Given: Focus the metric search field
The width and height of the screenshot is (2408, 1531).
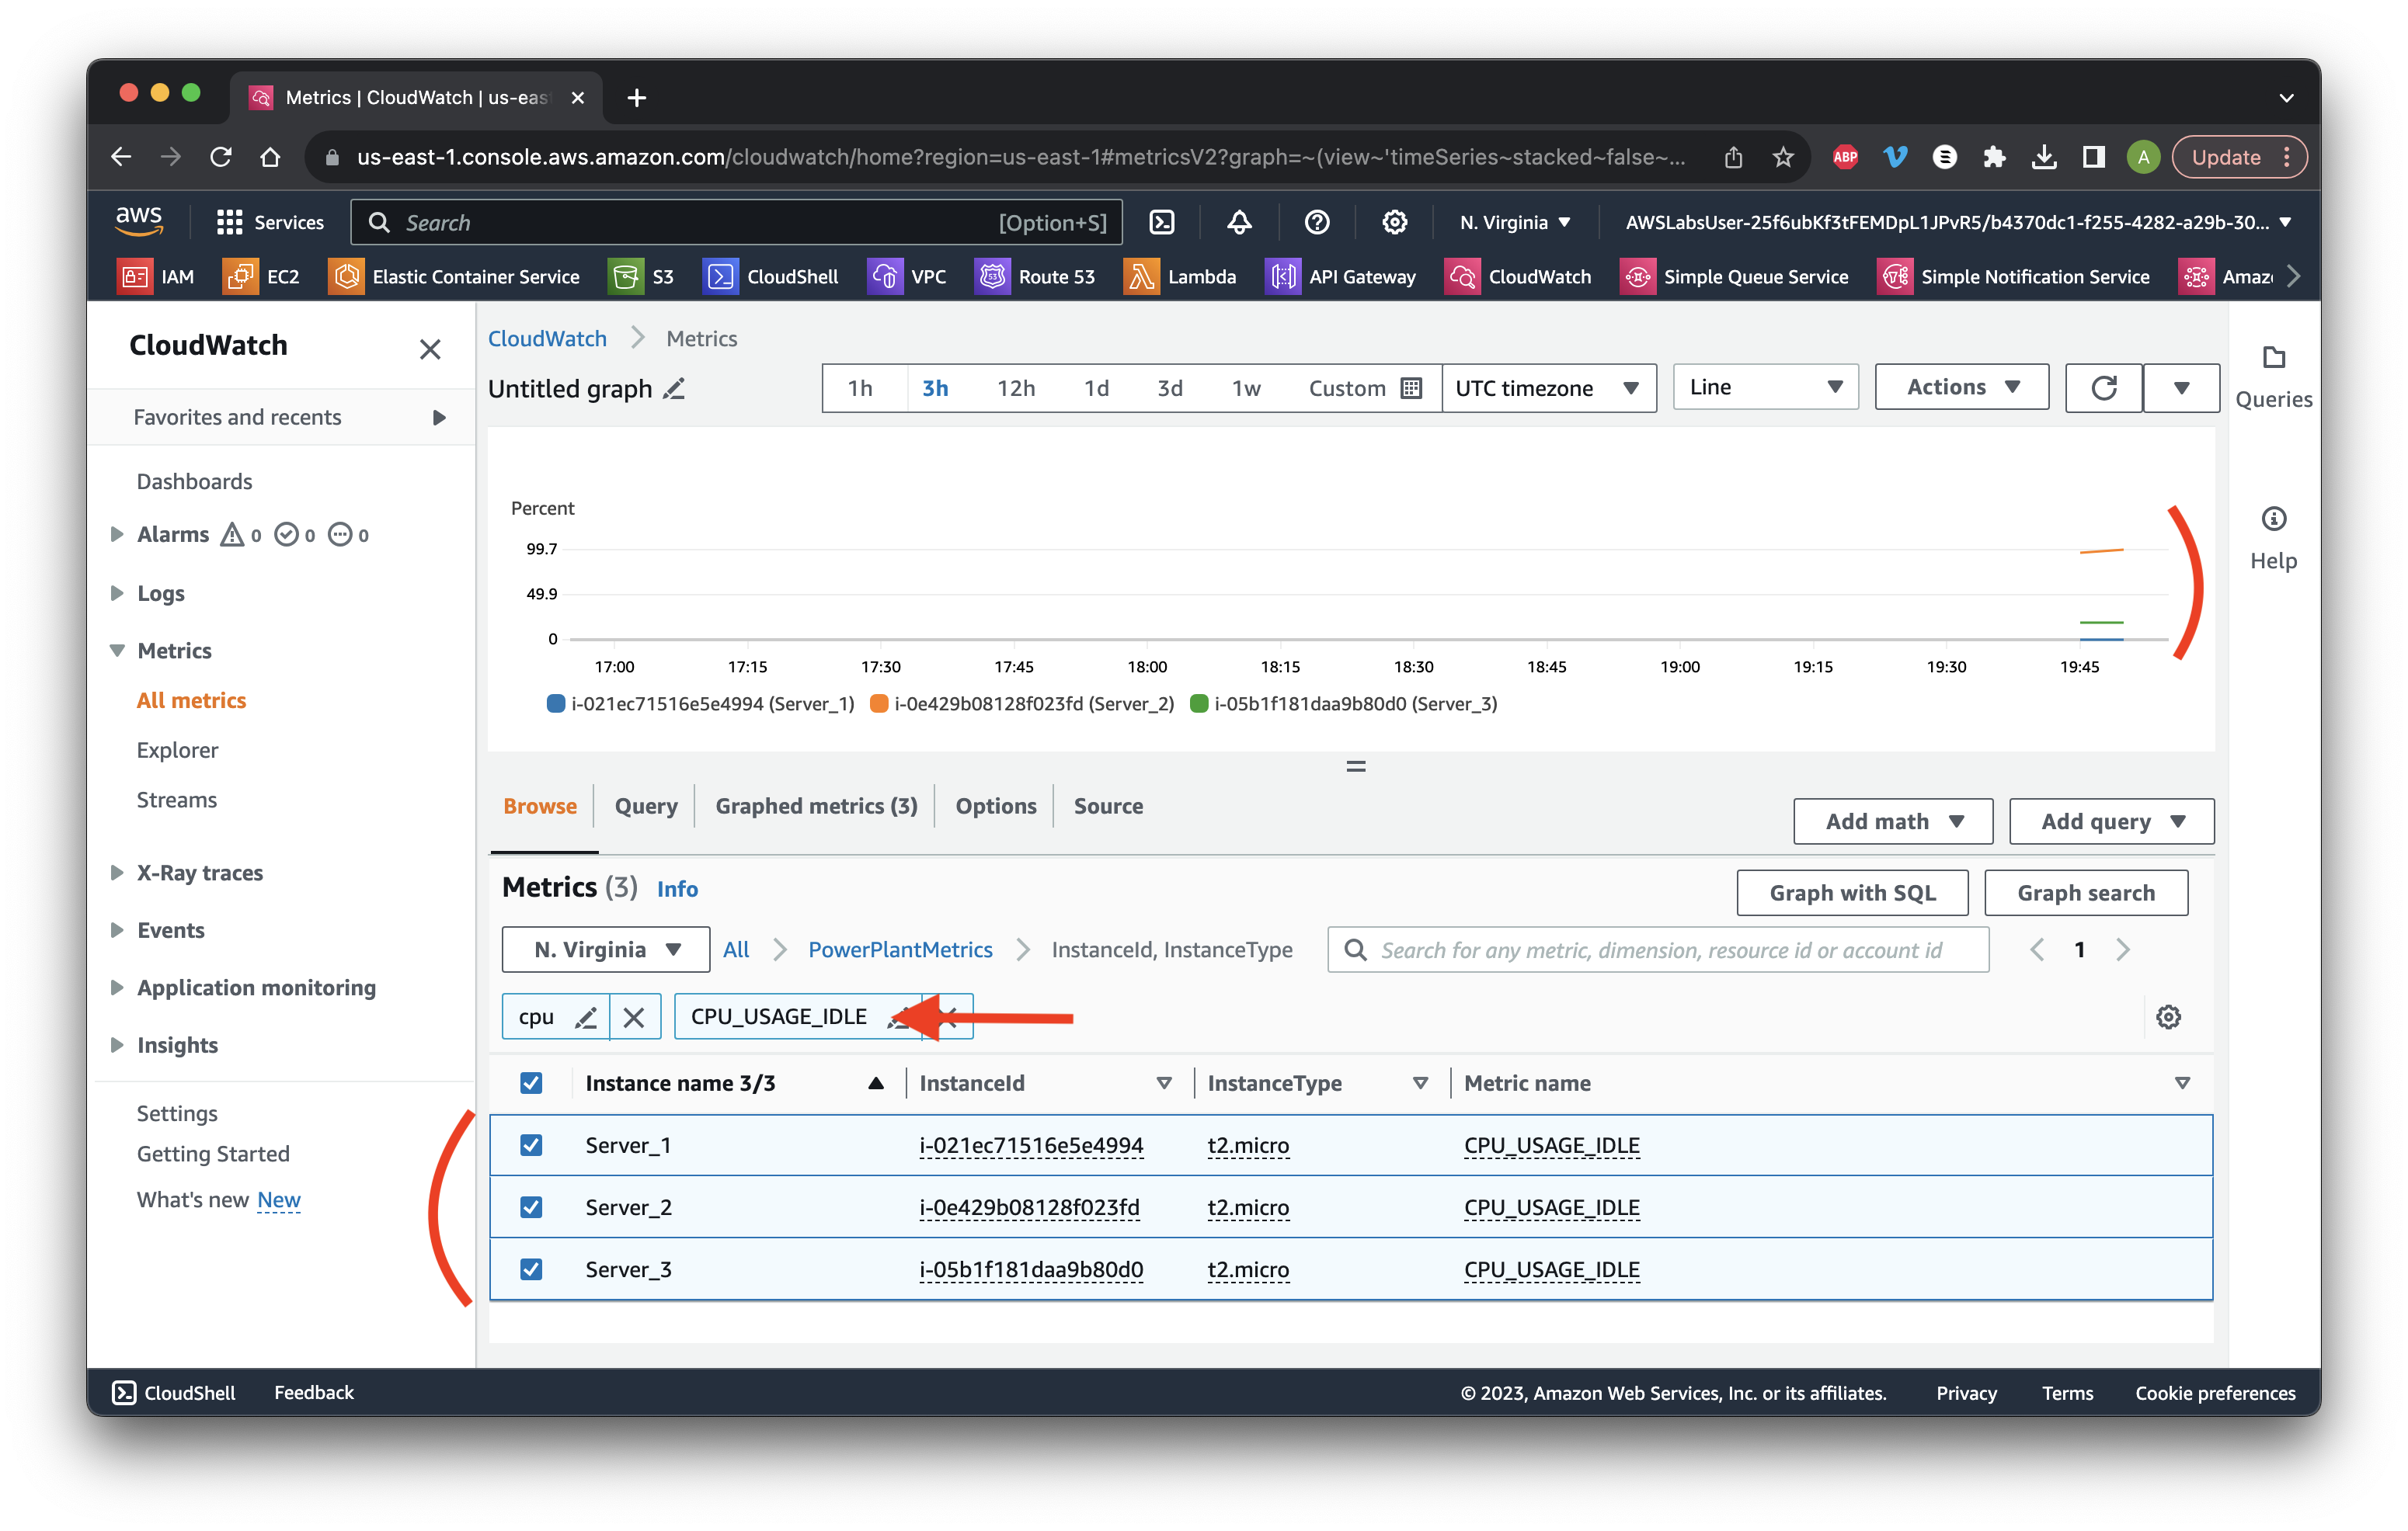Looking at the screenshot, I should (1658, 949).
